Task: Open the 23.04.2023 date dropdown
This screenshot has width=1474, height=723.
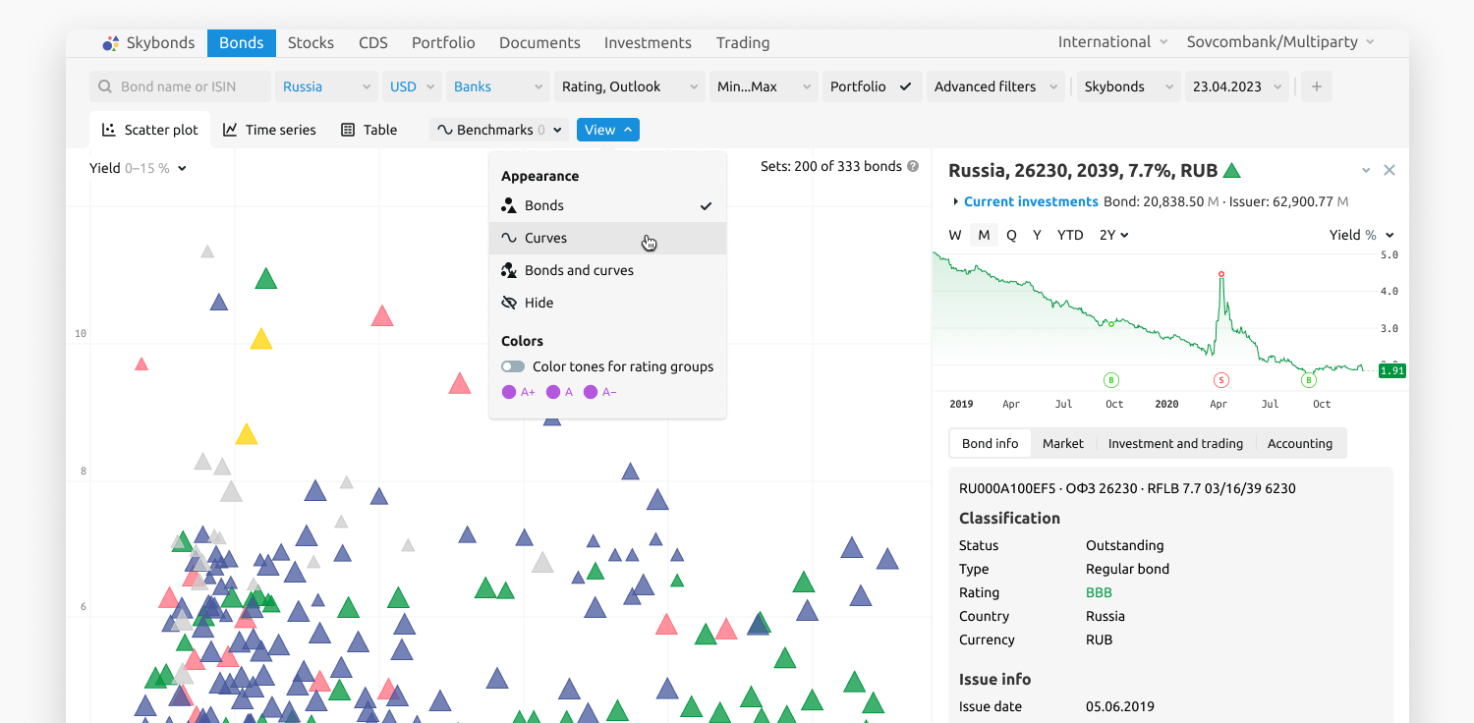Action: click(x=1236, y=86)
